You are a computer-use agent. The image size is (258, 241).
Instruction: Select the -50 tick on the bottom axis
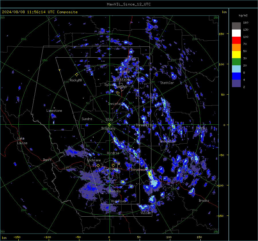point(78,237)
